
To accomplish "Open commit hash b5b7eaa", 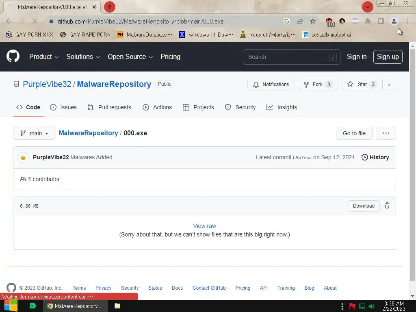I will (302, 158).
